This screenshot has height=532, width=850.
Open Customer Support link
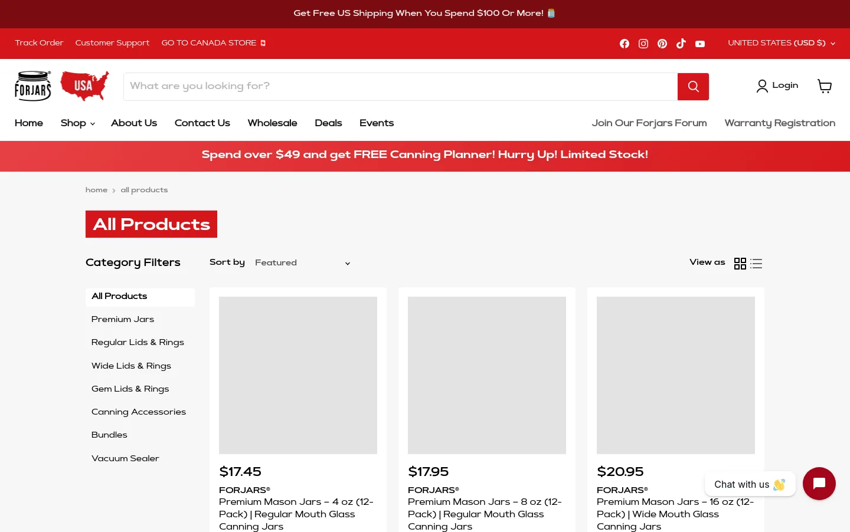pyautogui.click(x=112, y=43)
